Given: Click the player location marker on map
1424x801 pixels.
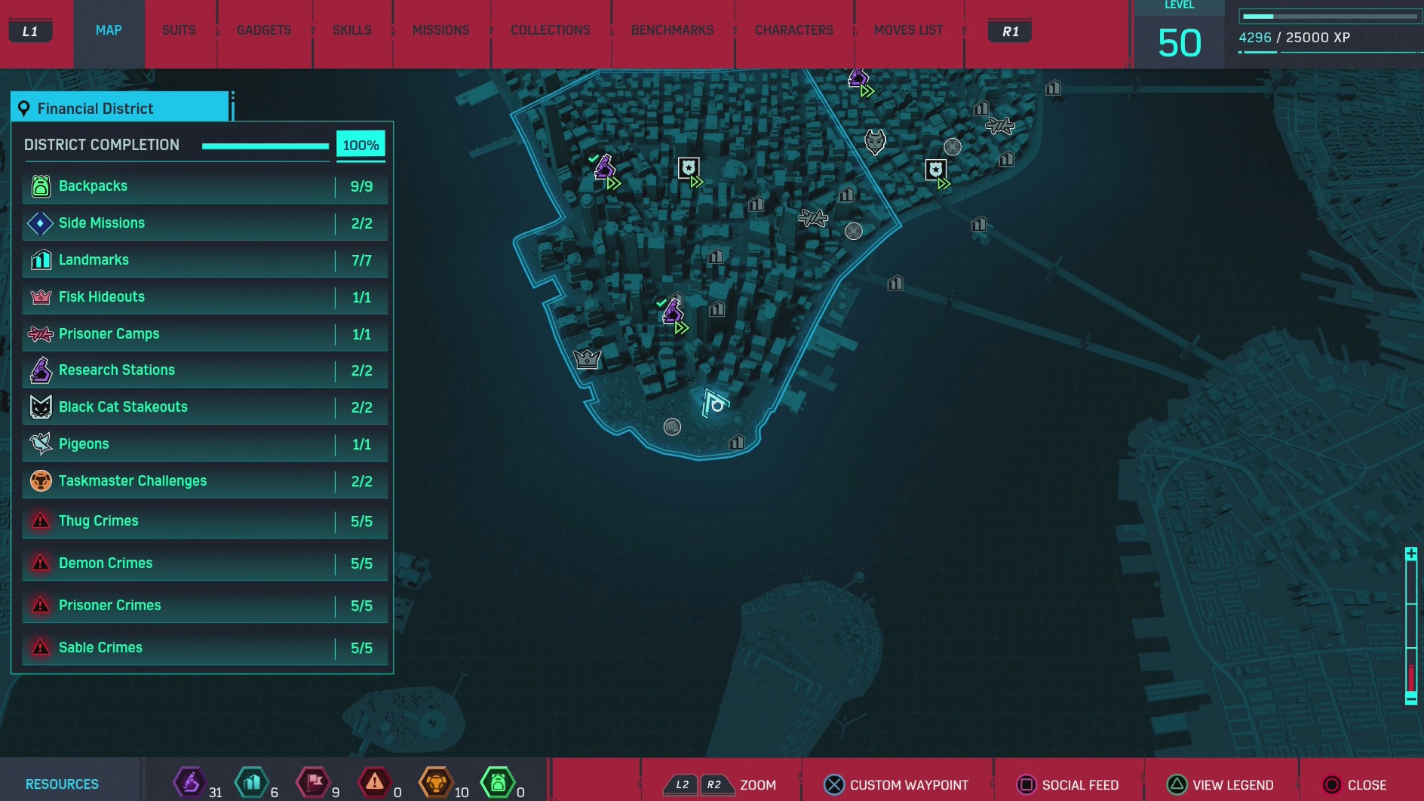Looking at the screenshot, I should click(715, 404).
